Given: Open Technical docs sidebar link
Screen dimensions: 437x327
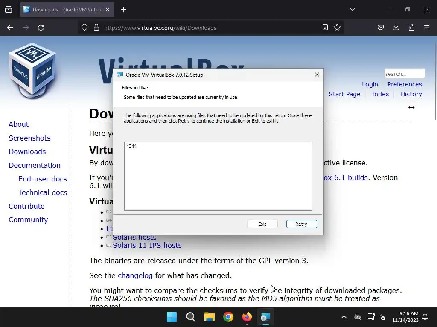Looking at the screenshot, I should tap(43, 192).
